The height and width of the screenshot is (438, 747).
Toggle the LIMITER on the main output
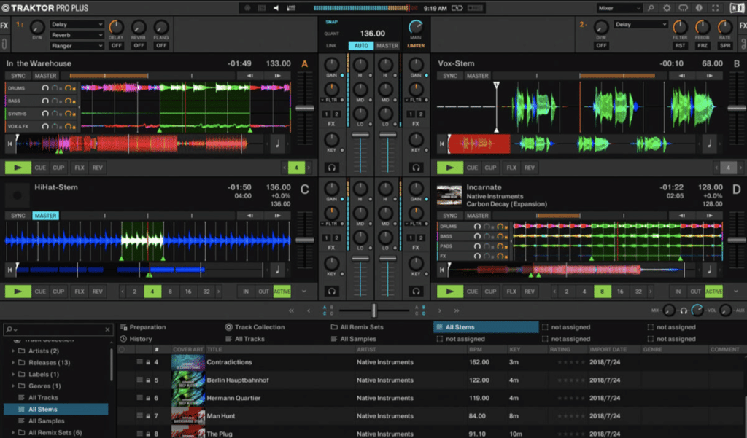tap(416, 46)
